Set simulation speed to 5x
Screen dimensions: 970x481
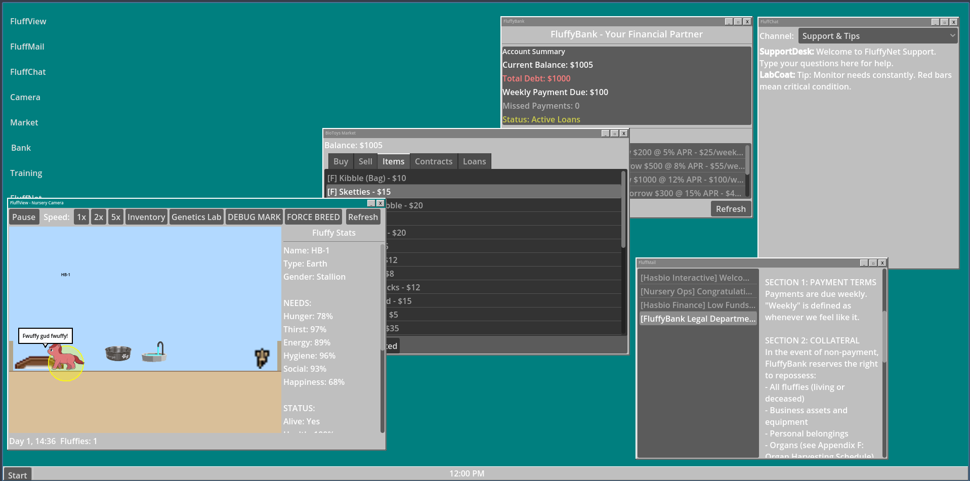(116, 217)
